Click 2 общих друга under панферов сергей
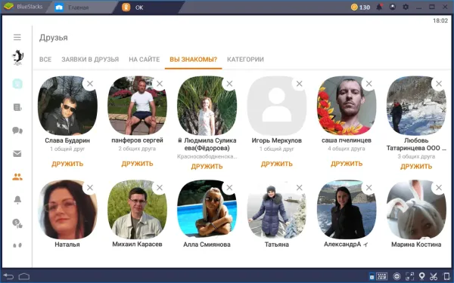 coord(137,149)
